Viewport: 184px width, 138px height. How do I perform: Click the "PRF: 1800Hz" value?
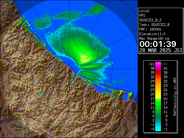150,29
